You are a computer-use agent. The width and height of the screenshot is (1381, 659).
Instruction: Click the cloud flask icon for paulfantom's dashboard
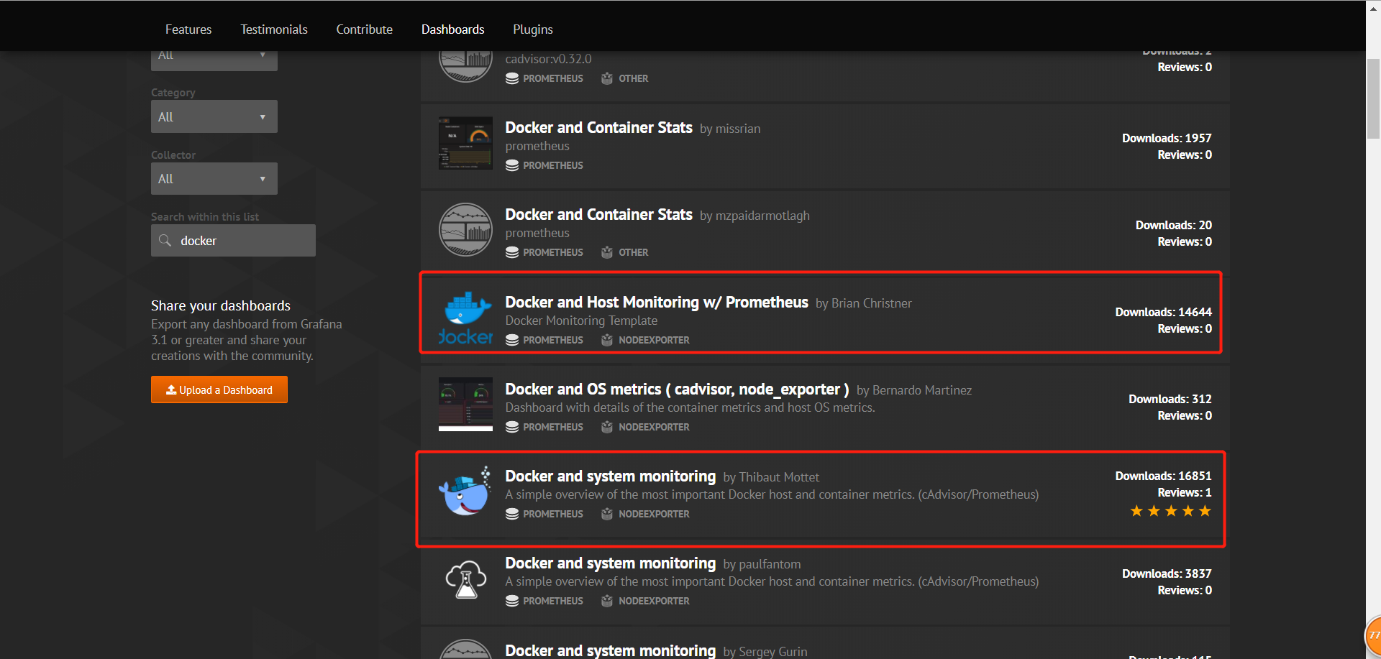pos(465,579)
